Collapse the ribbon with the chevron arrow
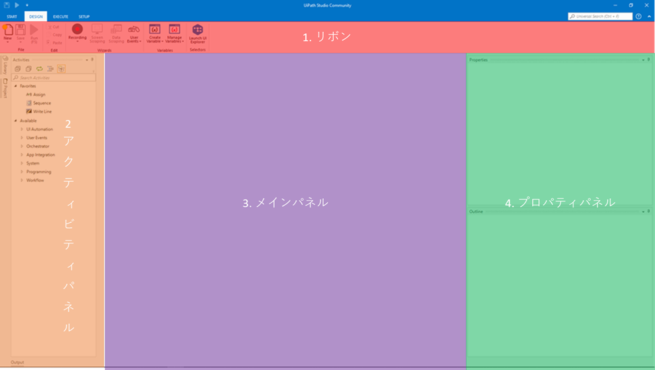Screen dimensions: 655x370 tap(649, 17)
